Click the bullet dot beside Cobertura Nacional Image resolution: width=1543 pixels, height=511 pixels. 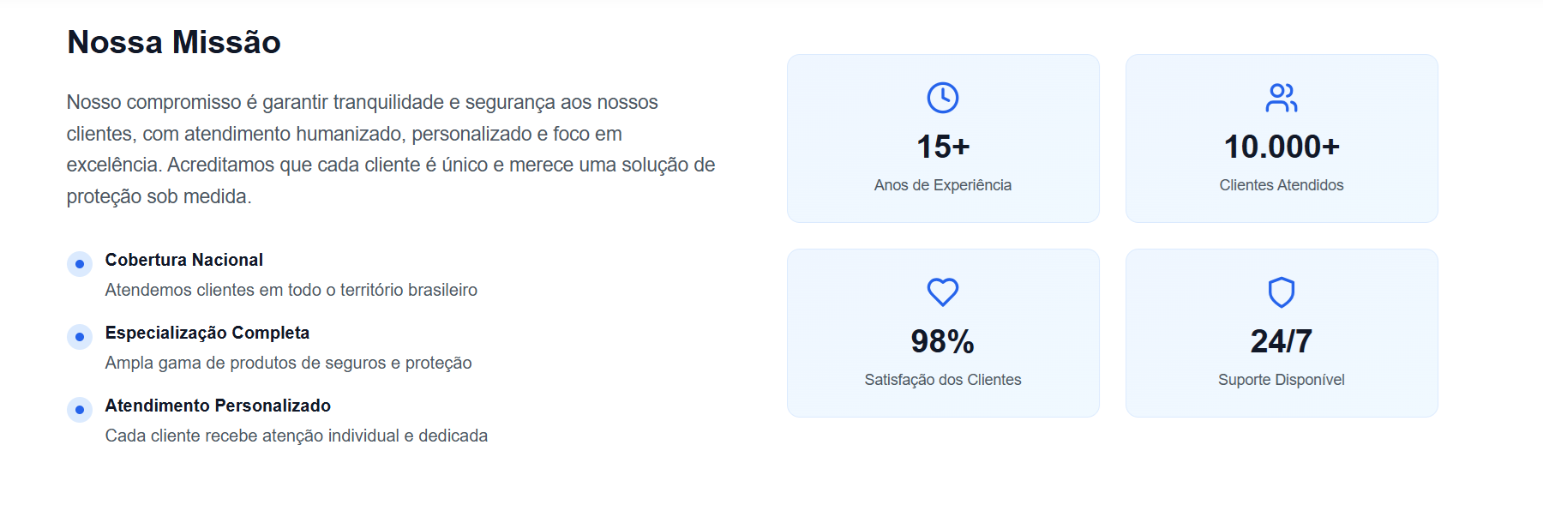click(x=80, y=264)
